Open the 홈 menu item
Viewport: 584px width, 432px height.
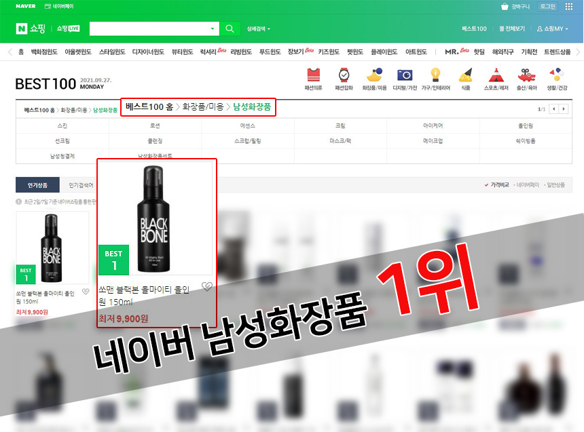pos(21,52)
